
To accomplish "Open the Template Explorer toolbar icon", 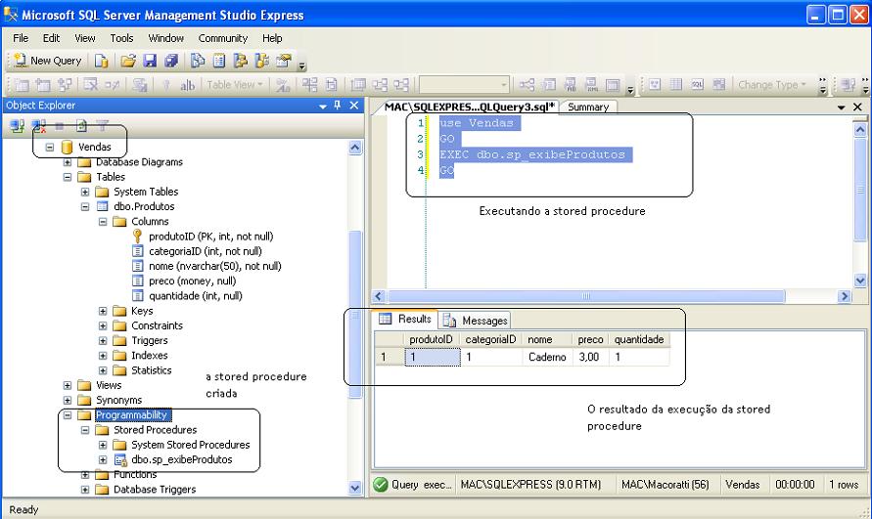I will pos(261,61).
